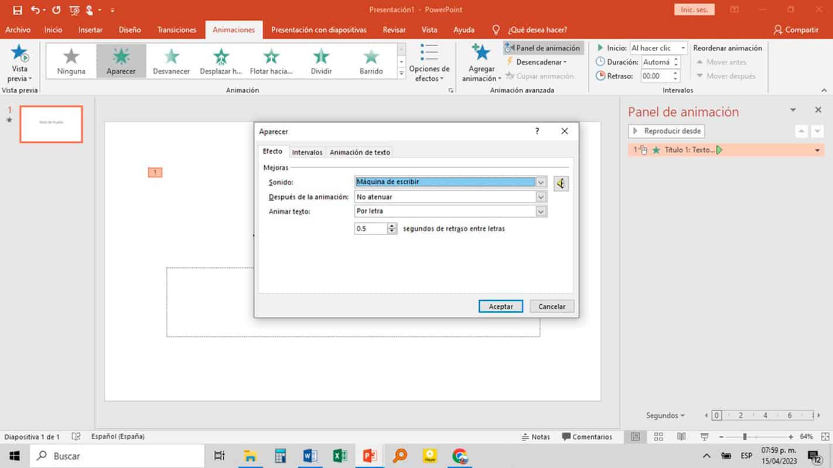
Task: Open the customize quick access toolbar arrow
Action: tap(112, 10)
